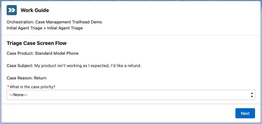The width and height of the screenshot is (262, 124).
Task: Click the Next button
Action: pos(245,113)
